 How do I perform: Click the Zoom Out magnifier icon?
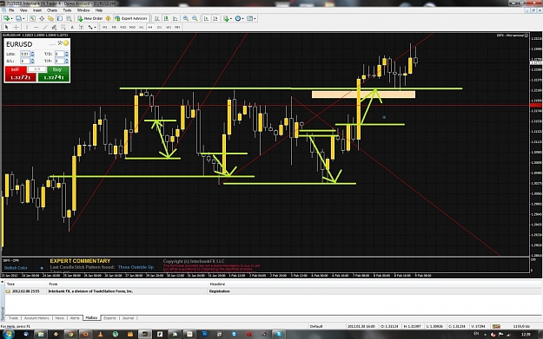pyautogui.click(x=195, y=18)
